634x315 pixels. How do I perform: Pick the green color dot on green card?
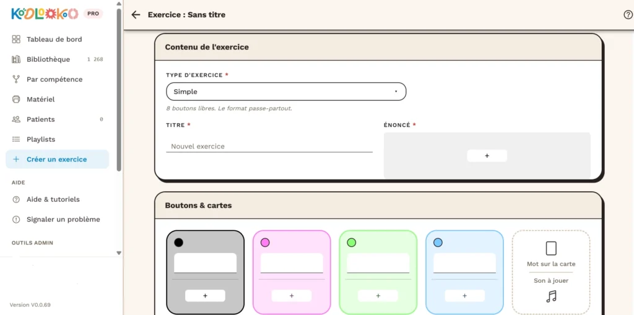[352, 243]
